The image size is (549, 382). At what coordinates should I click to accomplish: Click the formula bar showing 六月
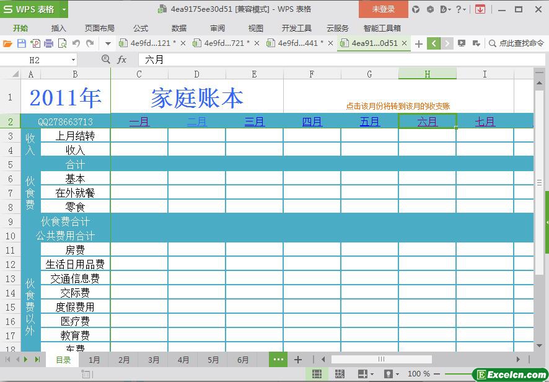335,60
